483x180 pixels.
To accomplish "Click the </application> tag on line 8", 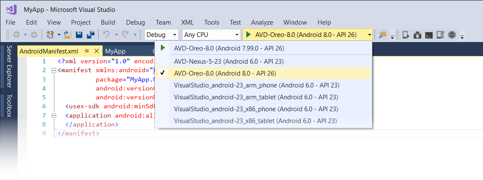I will [x=92, y=125].
